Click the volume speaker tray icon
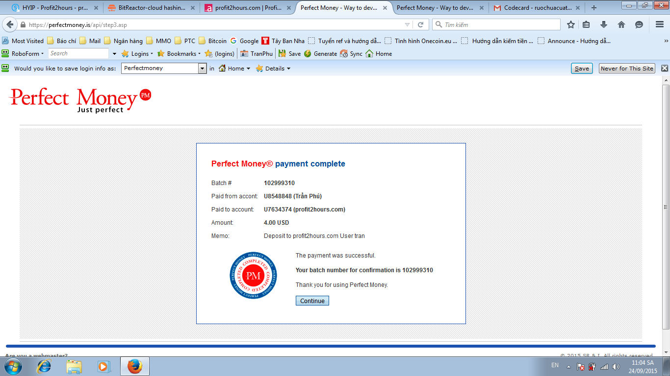 point(616,366)
